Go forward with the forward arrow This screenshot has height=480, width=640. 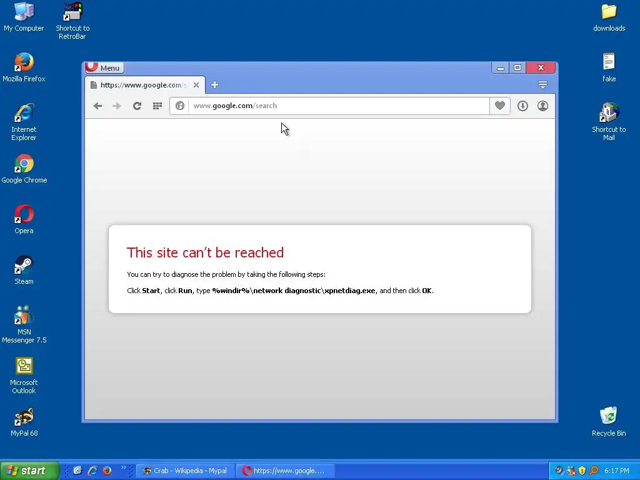pos(117,106)
